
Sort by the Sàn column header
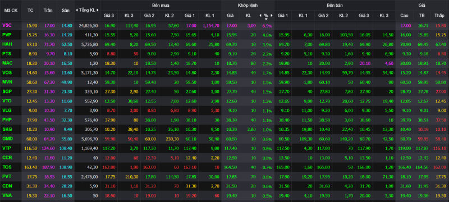(x=66, y=10)
